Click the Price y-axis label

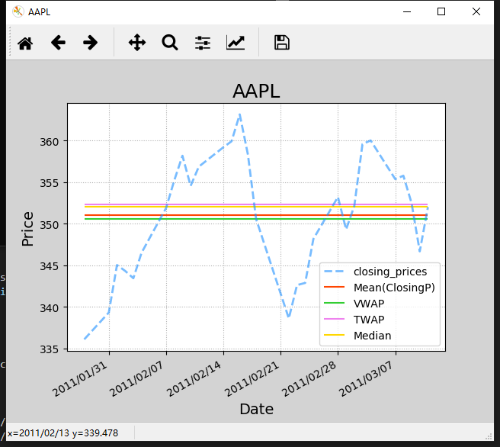click(27, 228)
